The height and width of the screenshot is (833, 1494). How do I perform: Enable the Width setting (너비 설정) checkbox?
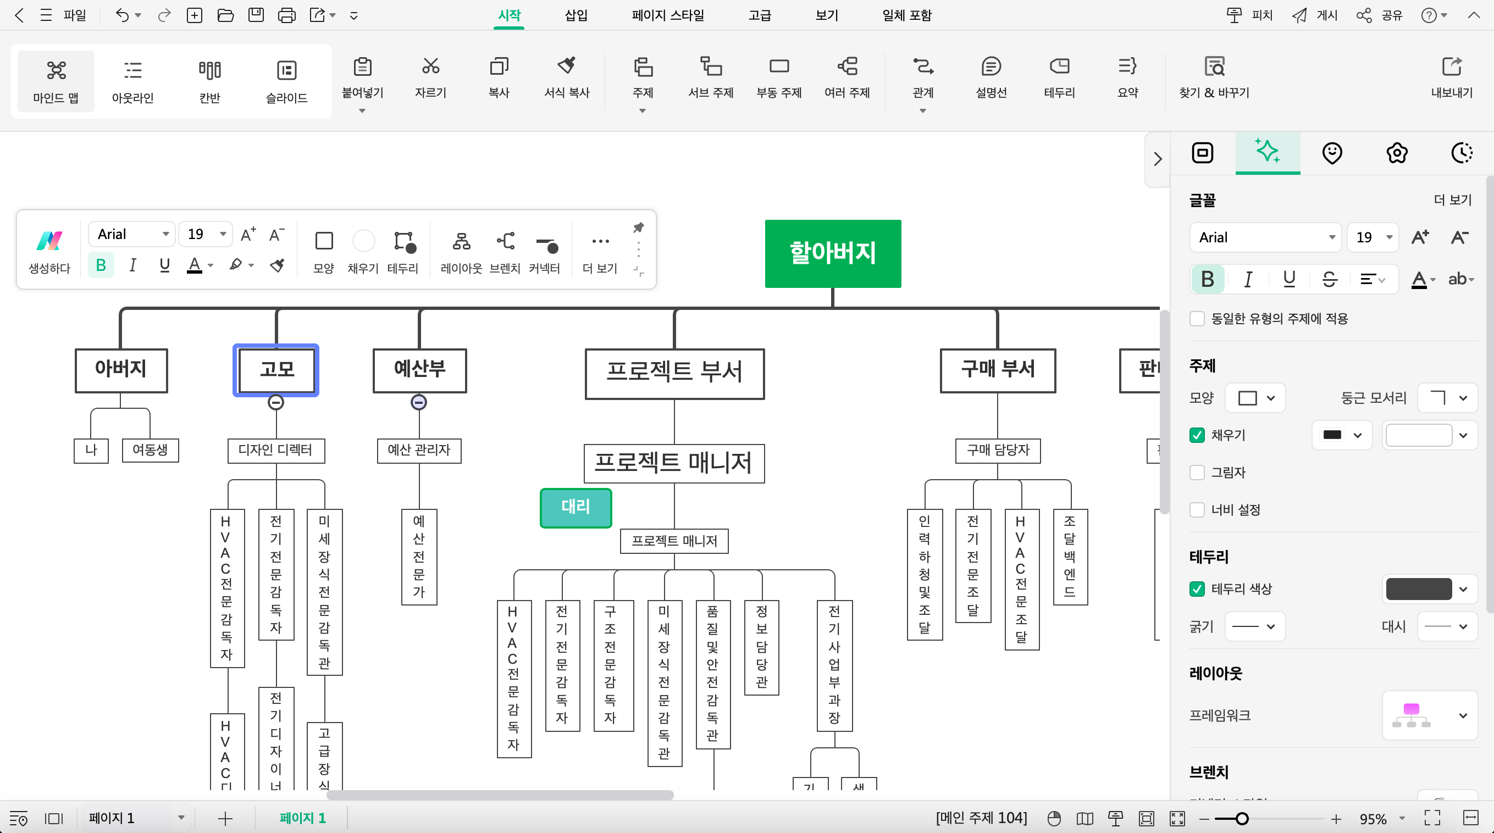coord(1197,509)
